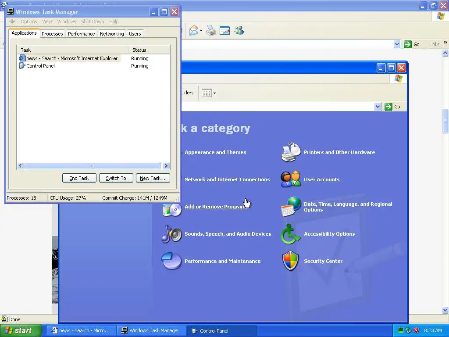Open the Options menu in Task Manager
This screenshot has height=337, width=449.
pyautogui.click(x=29, y=22)
